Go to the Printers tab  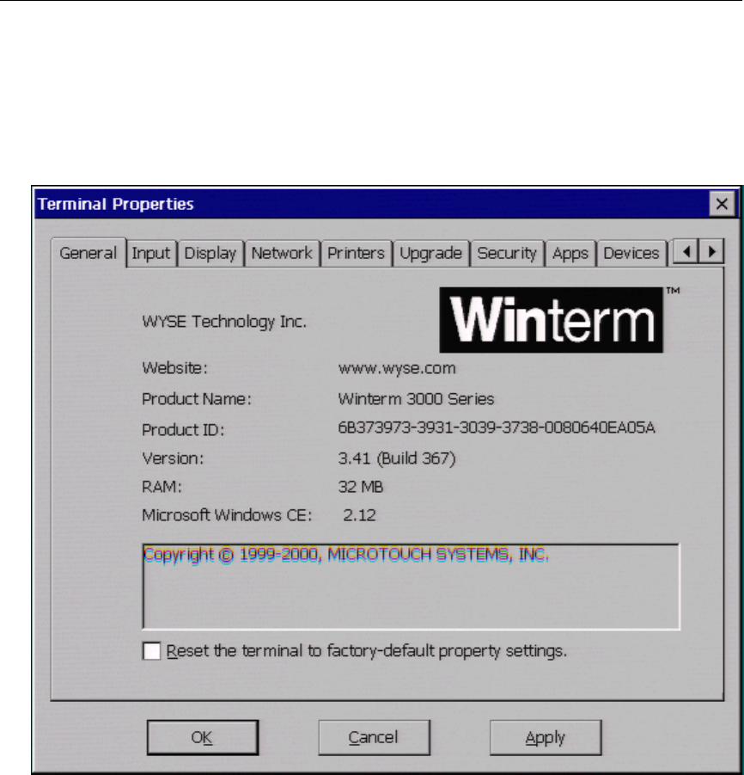pos(356,254)
